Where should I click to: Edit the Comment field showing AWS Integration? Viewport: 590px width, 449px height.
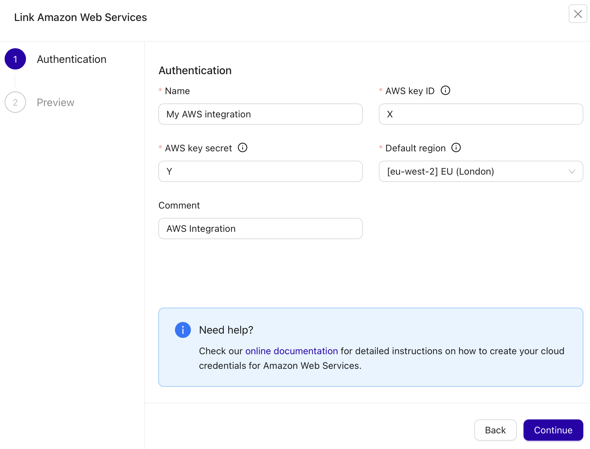click(260, 228)
